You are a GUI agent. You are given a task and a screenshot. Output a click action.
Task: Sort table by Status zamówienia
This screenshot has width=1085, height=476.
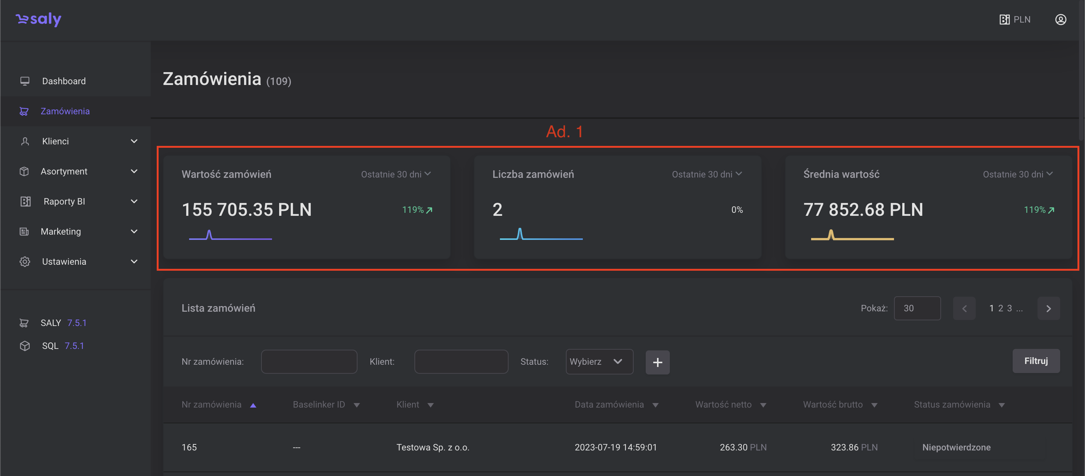point(1001,405)
